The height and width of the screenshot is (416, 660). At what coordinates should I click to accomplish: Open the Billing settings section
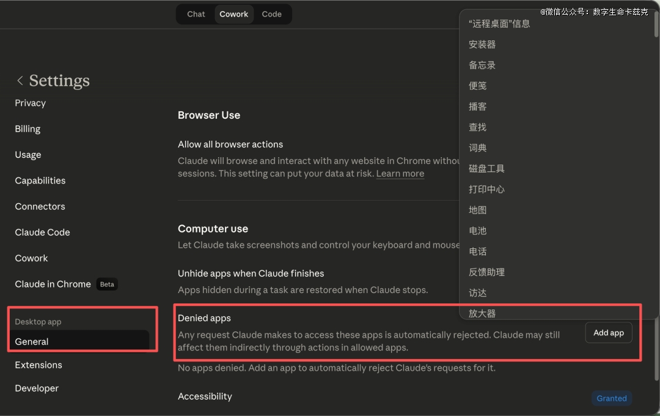point(28,129)
